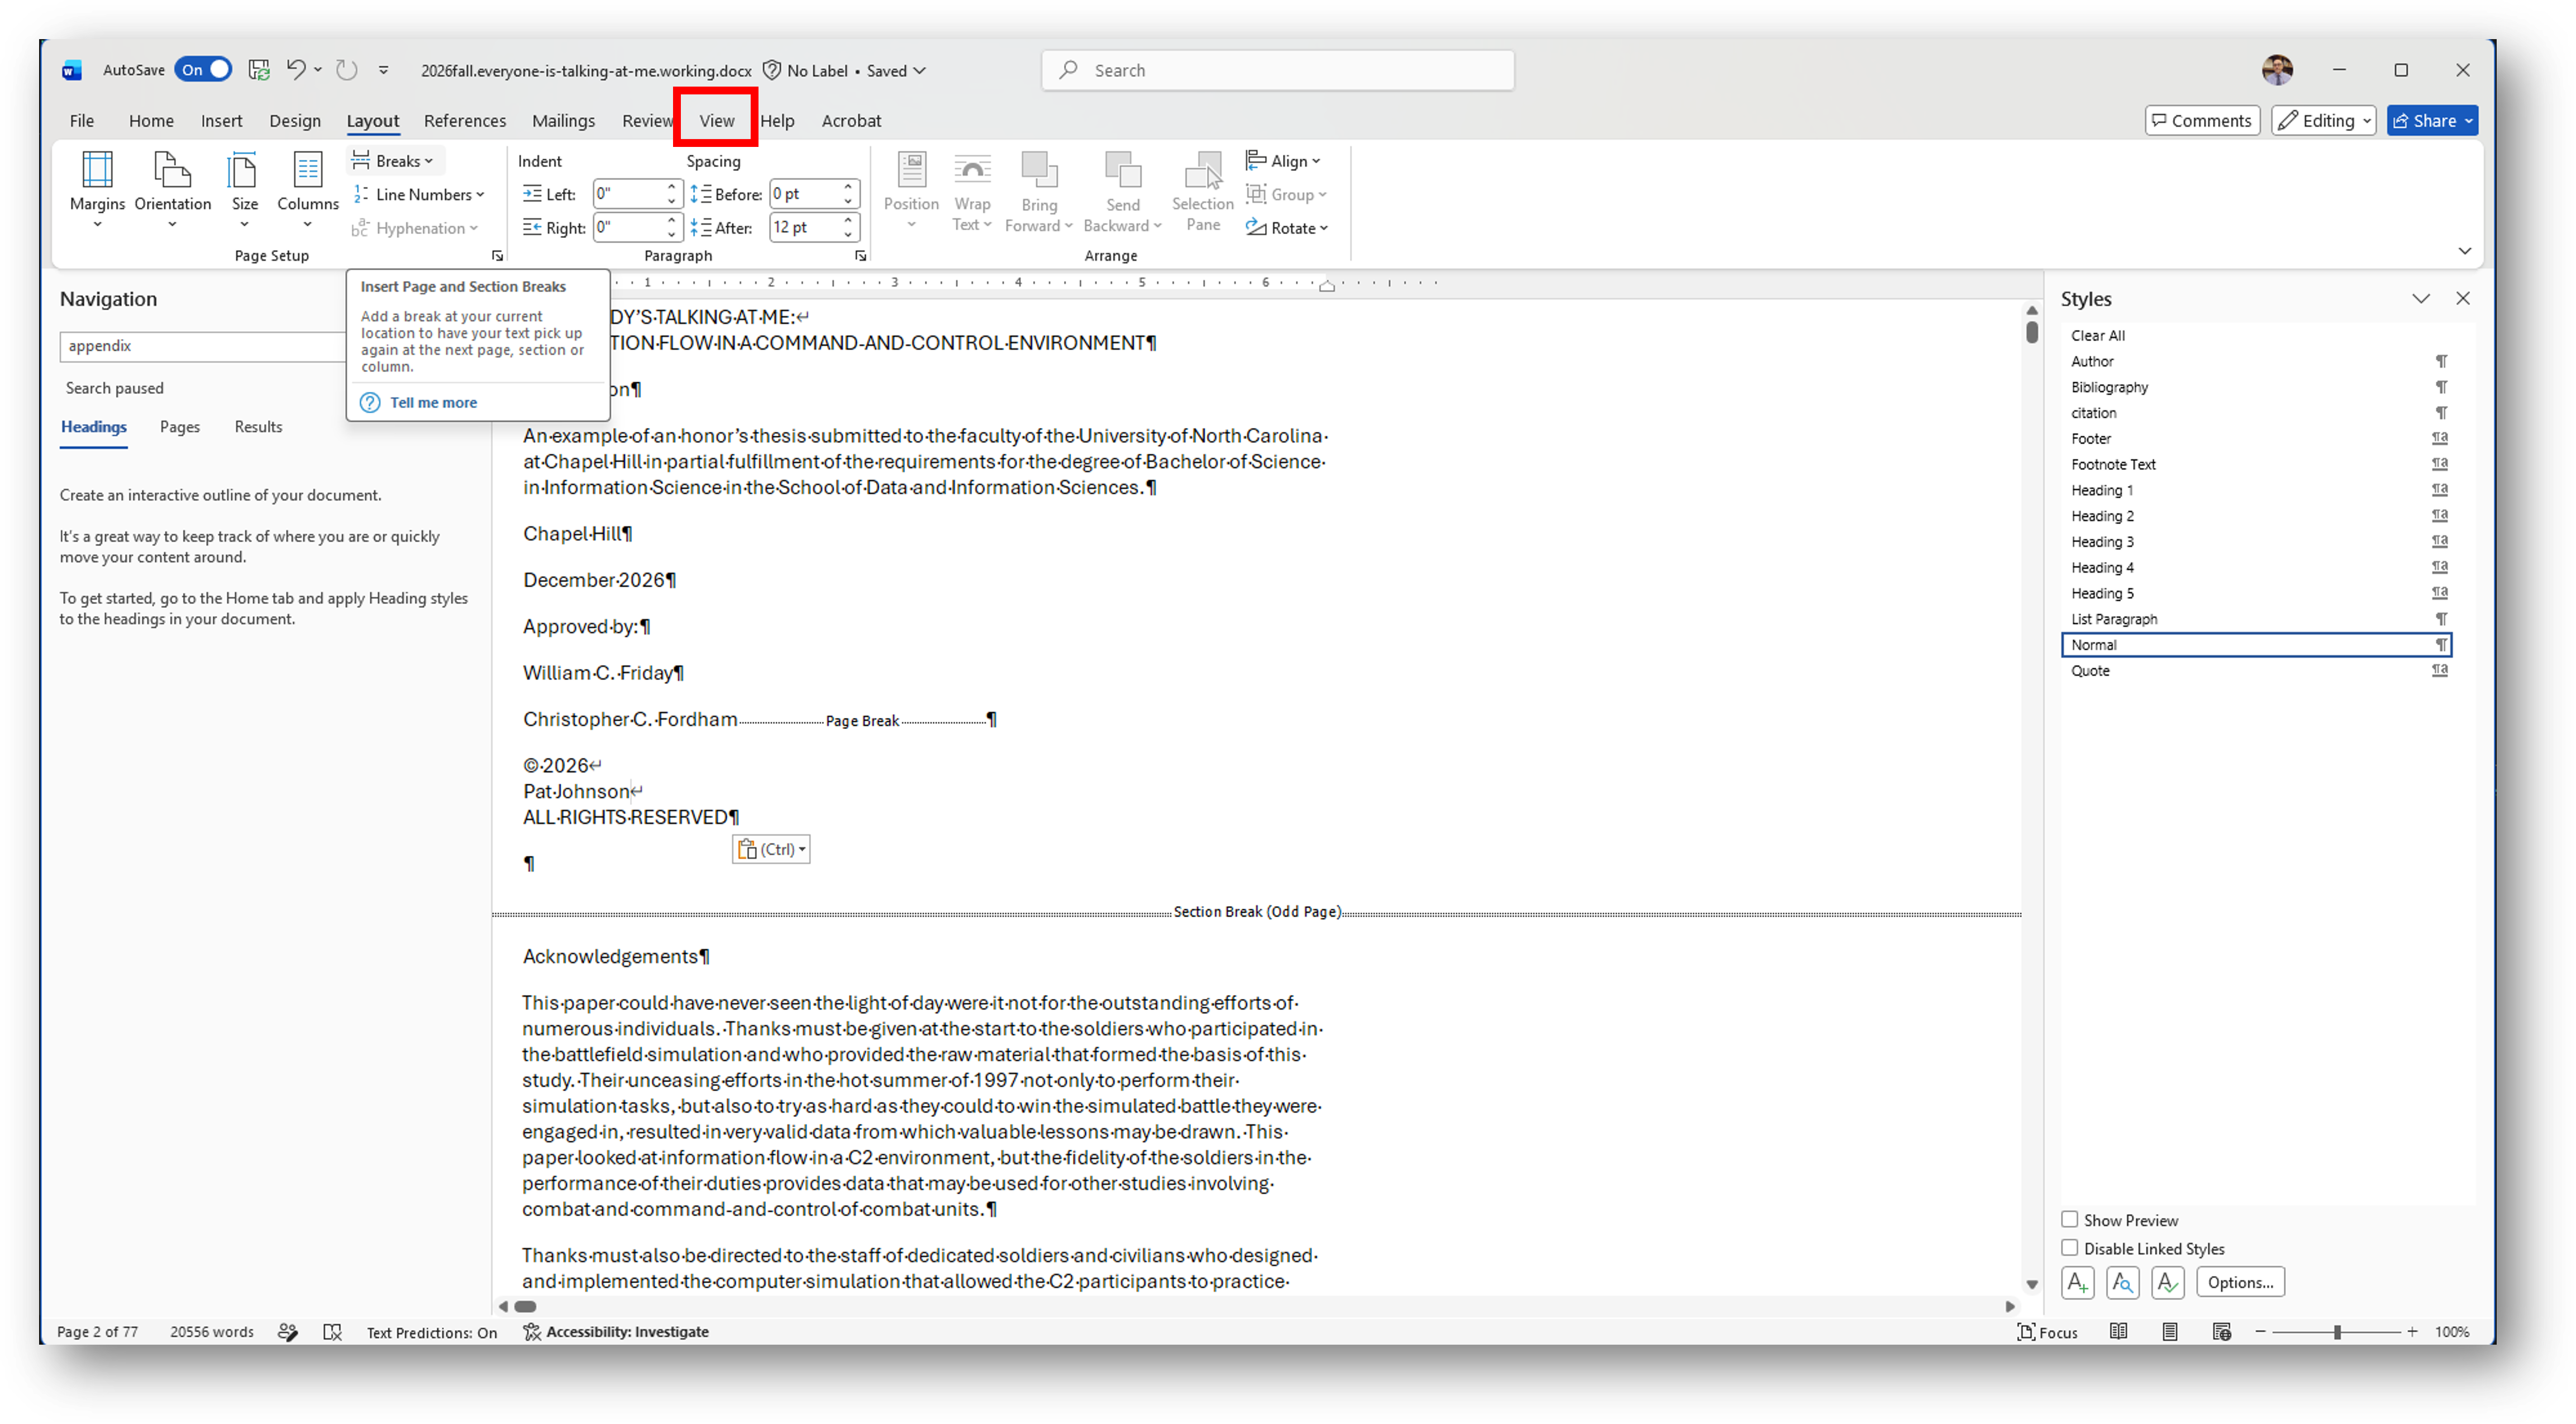Click the title bar Search box

click(1277, 70)
